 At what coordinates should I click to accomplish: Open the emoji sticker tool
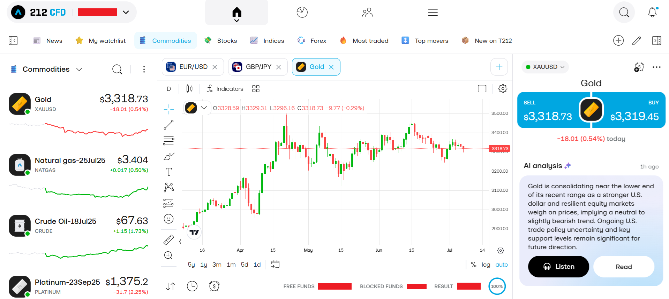coord(169,219)
